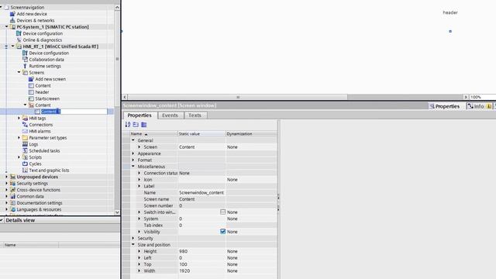Click the Security settings icon
496x279 pixels.
(12, 184)
